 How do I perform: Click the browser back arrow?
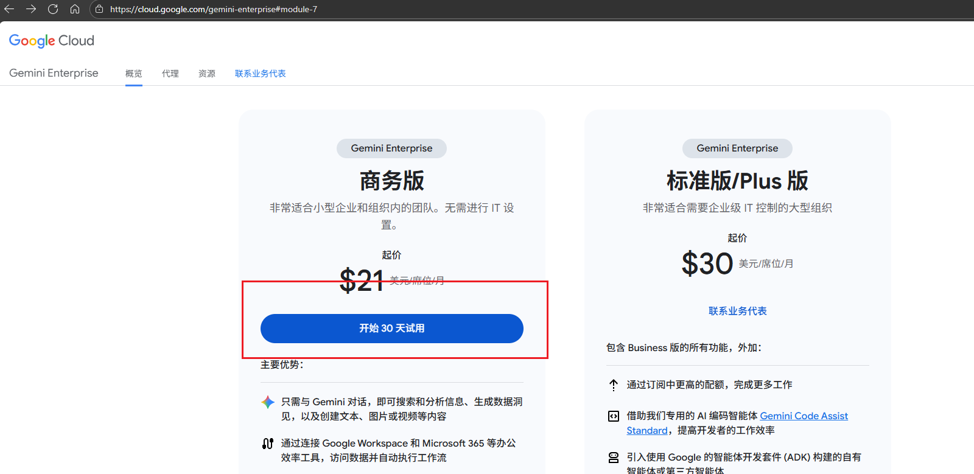tap(9, 9)
